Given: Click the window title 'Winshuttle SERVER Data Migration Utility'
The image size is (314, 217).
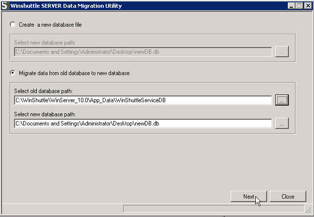Looking at the screenshot, I should click(66, 6).
